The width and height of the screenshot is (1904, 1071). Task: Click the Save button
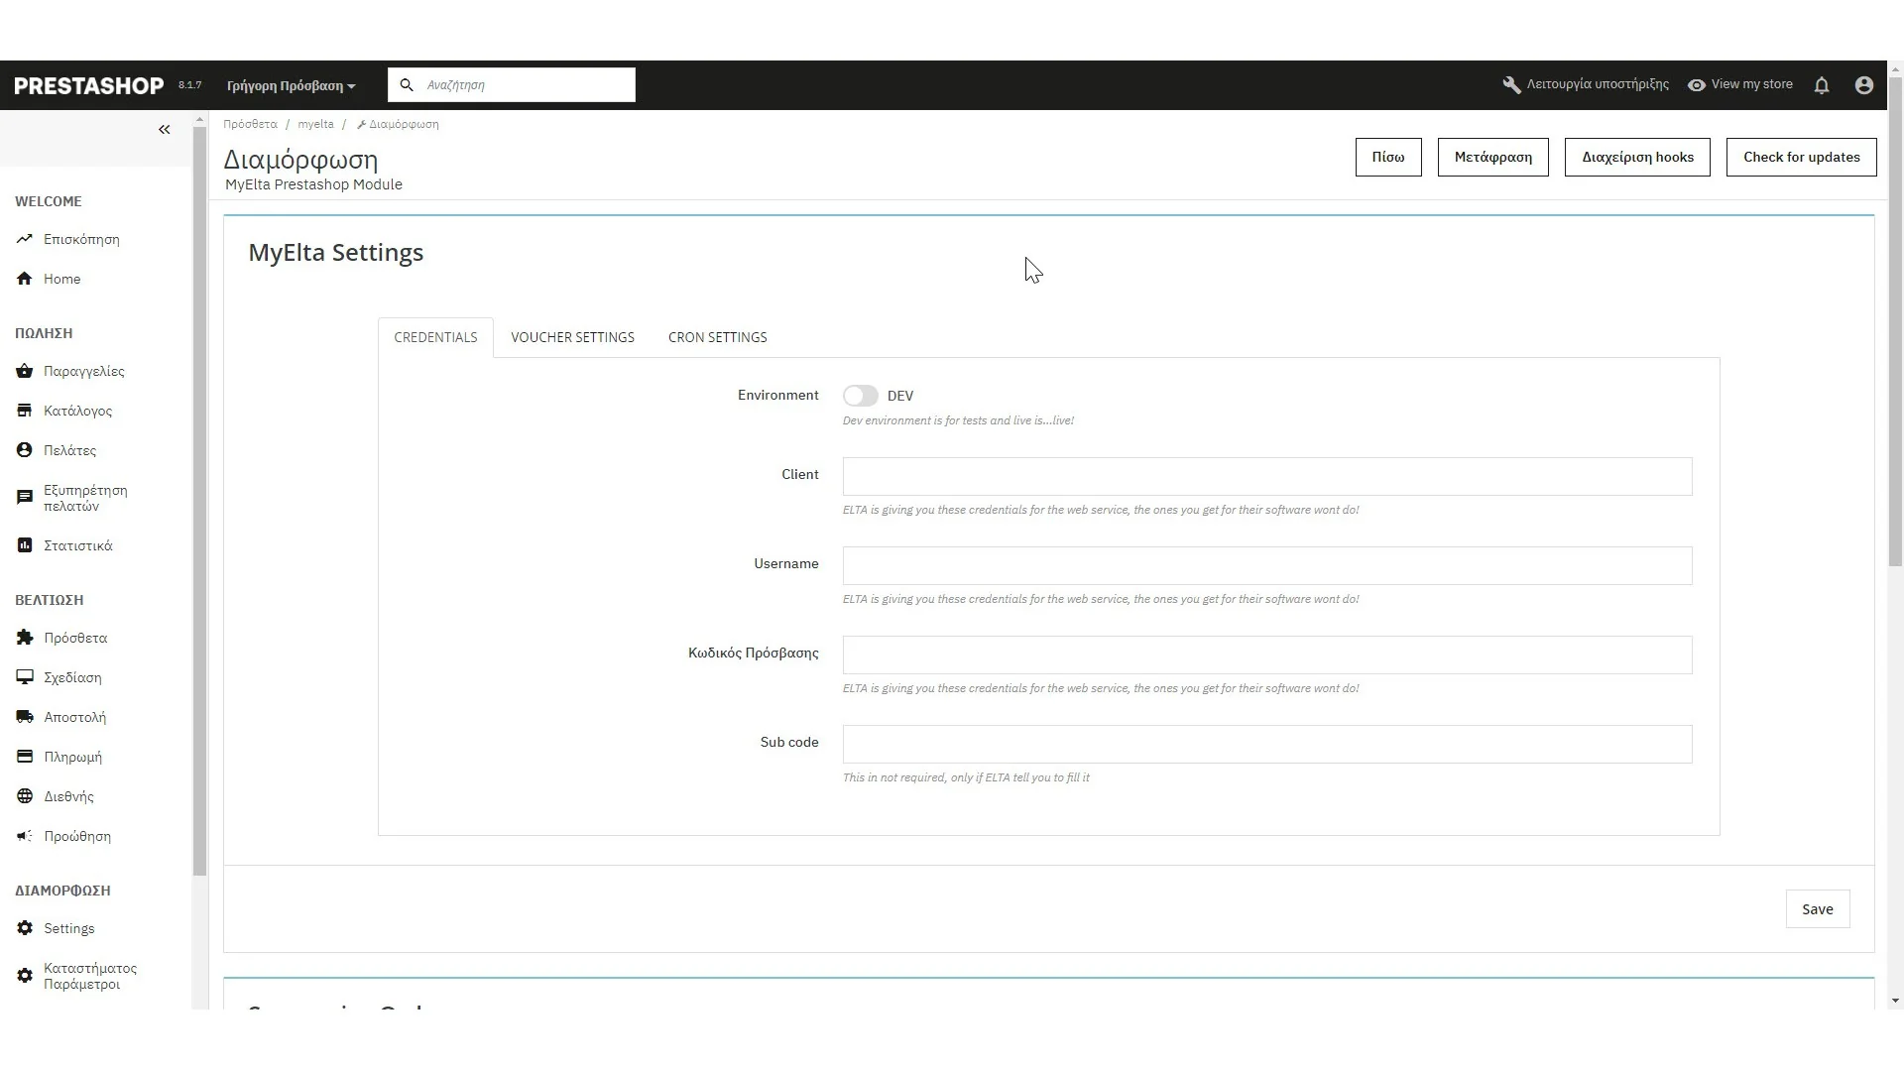(1817, 910)
